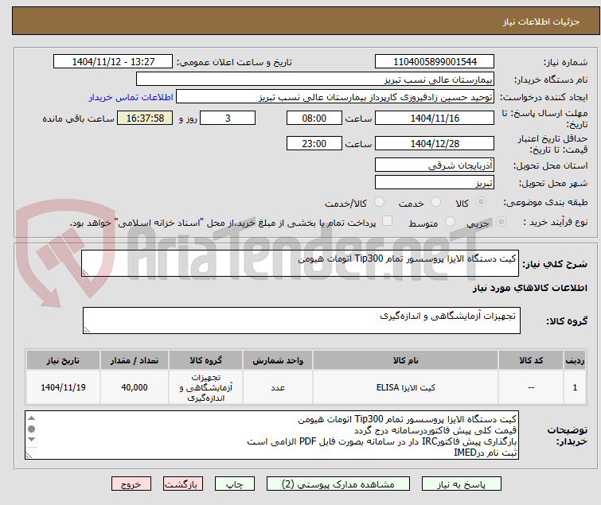The height and width of the screenshot is (505, 601).
Task: Click the resize grip of توضیحات خریدار box
Action: 29,455
